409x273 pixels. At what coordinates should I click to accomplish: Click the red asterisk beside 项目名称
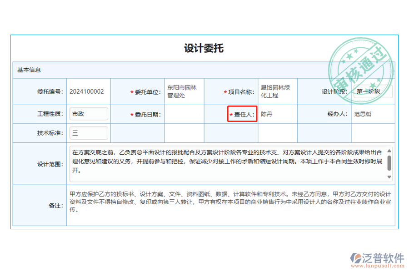click(x=224, y=91)
